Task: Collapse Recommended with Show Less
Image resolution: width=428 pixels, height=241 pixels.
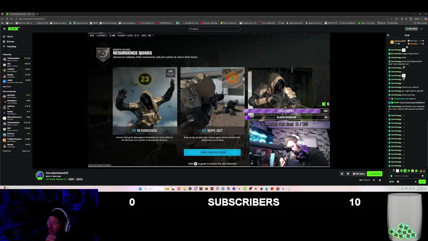Action: 26,151
